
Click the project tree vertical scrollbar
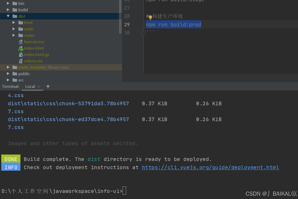(120, 17)
